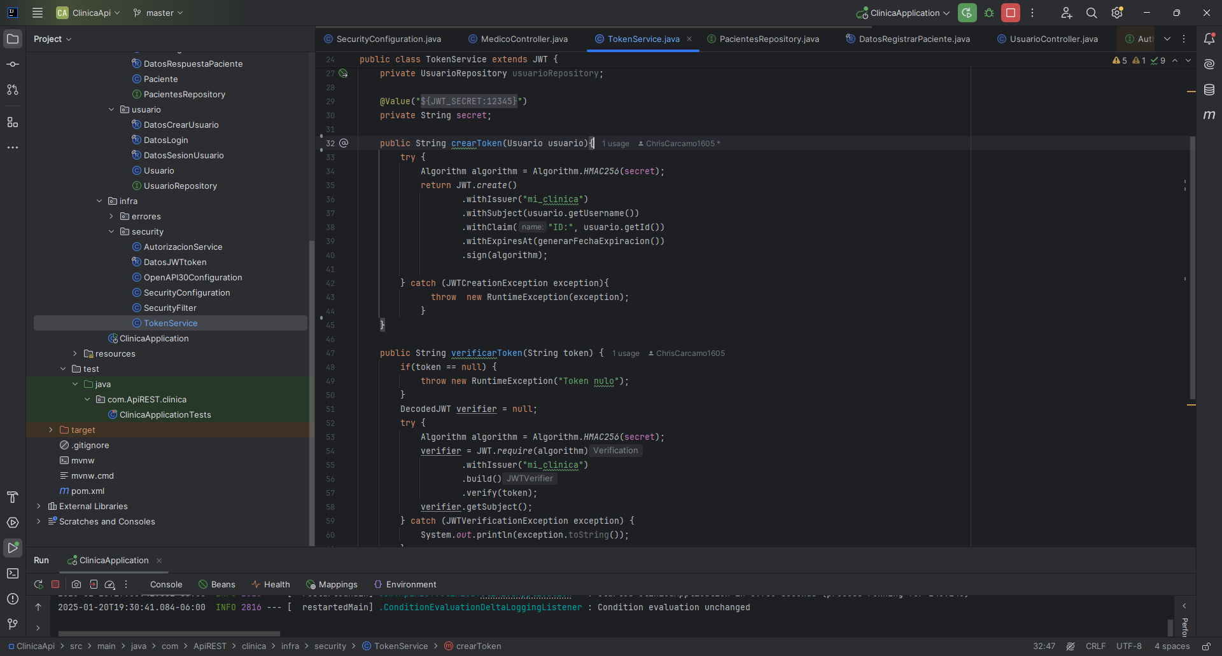Open Search Everywhere magnifier

point(1092,13)
